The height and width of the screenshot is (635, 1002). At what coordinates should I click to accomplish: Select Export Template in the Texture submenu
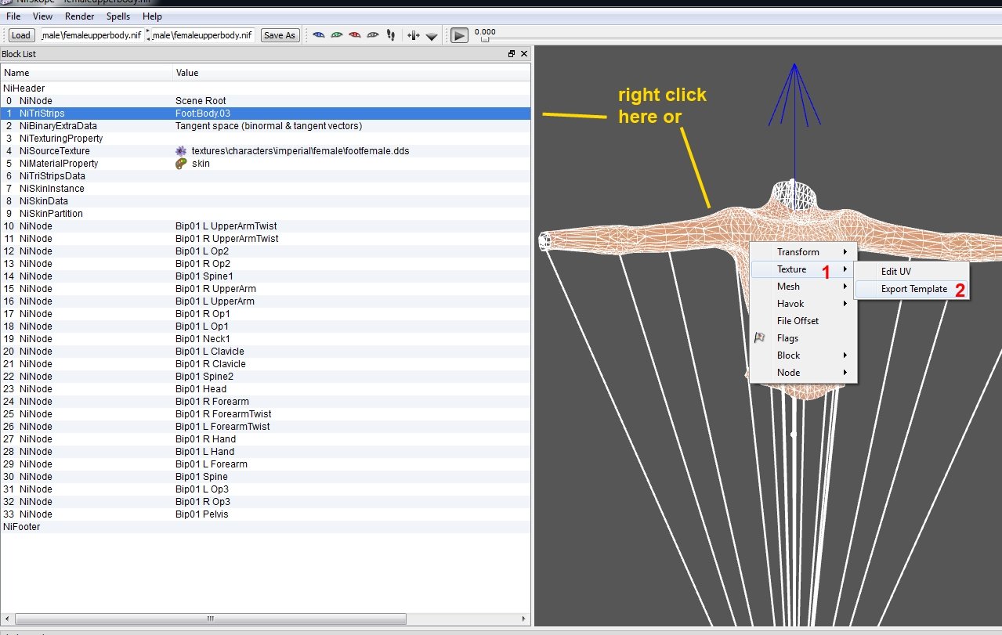[912, 289]
